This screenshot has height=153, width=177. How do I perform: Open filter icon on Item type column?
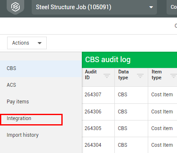point(174,76)
